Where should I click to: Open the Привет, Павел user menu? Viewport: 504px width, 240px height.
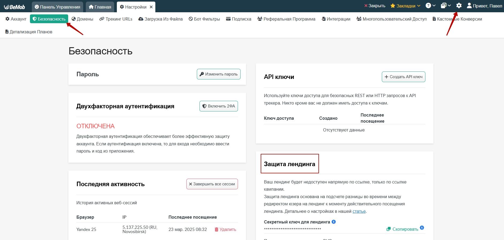pos(484,6)
